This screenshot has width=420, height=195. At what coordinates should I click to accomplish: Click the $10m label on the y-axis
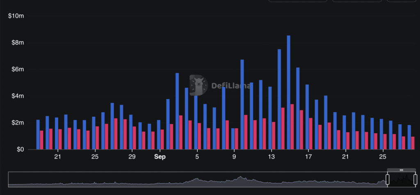pos(16,16)
